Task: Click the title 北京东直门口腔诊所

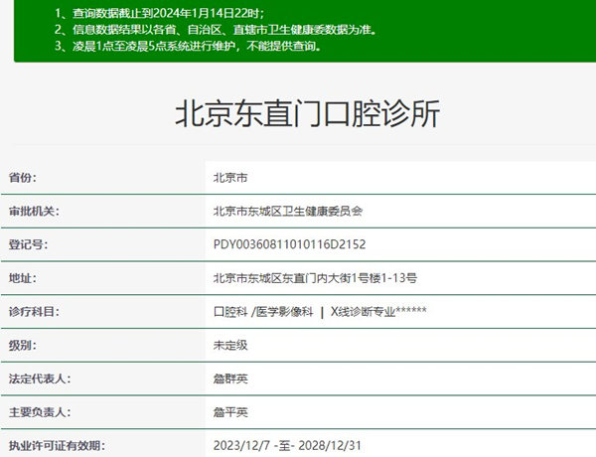Action: click(x=307, y=113)
